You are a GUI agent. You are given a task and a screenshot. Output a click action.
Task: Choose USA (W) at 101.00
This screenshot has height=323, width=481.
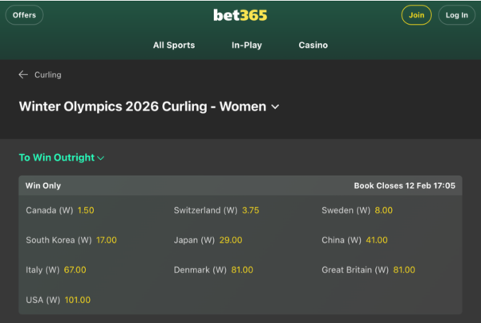pyautogui.click(x=78, y=300)
